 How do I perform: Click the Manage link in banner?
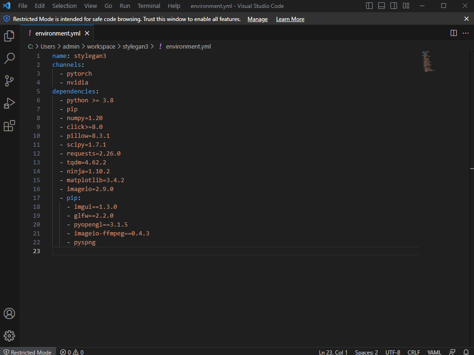(258, 19)
